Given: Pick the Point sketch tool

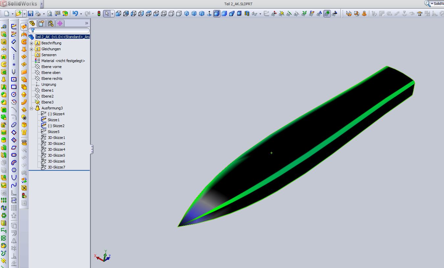Looking at the screenshot, I should [14, 65].
